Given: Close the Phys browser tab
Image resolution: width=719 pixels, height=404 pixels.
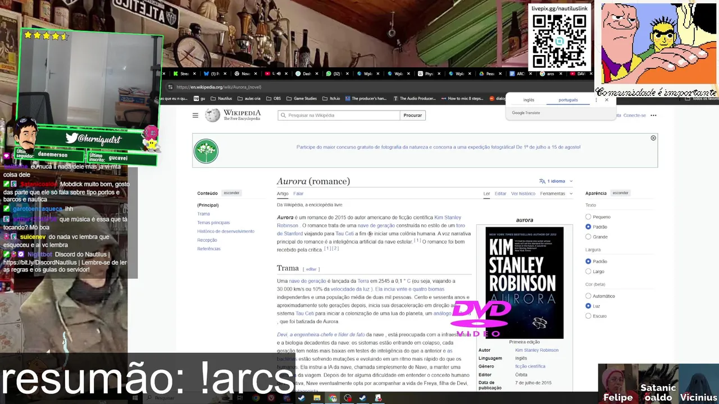Looking at the screenshot, I should pyautogui.click(x=440, y=74).
